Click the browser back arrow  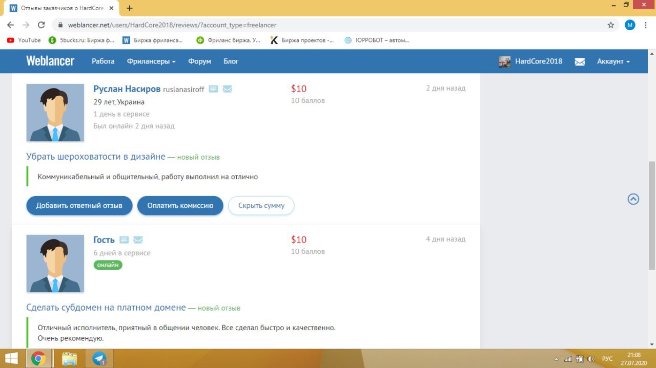(x=11, y=25)
